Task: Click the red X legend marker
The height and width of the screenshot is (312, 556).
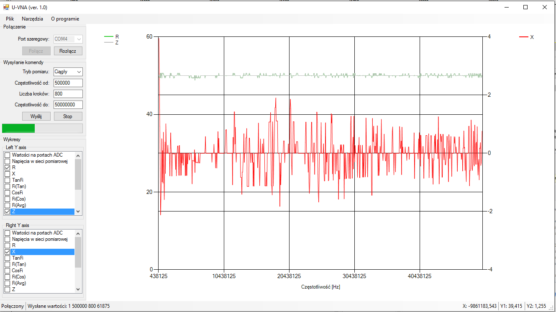Action: click(523, 37)
